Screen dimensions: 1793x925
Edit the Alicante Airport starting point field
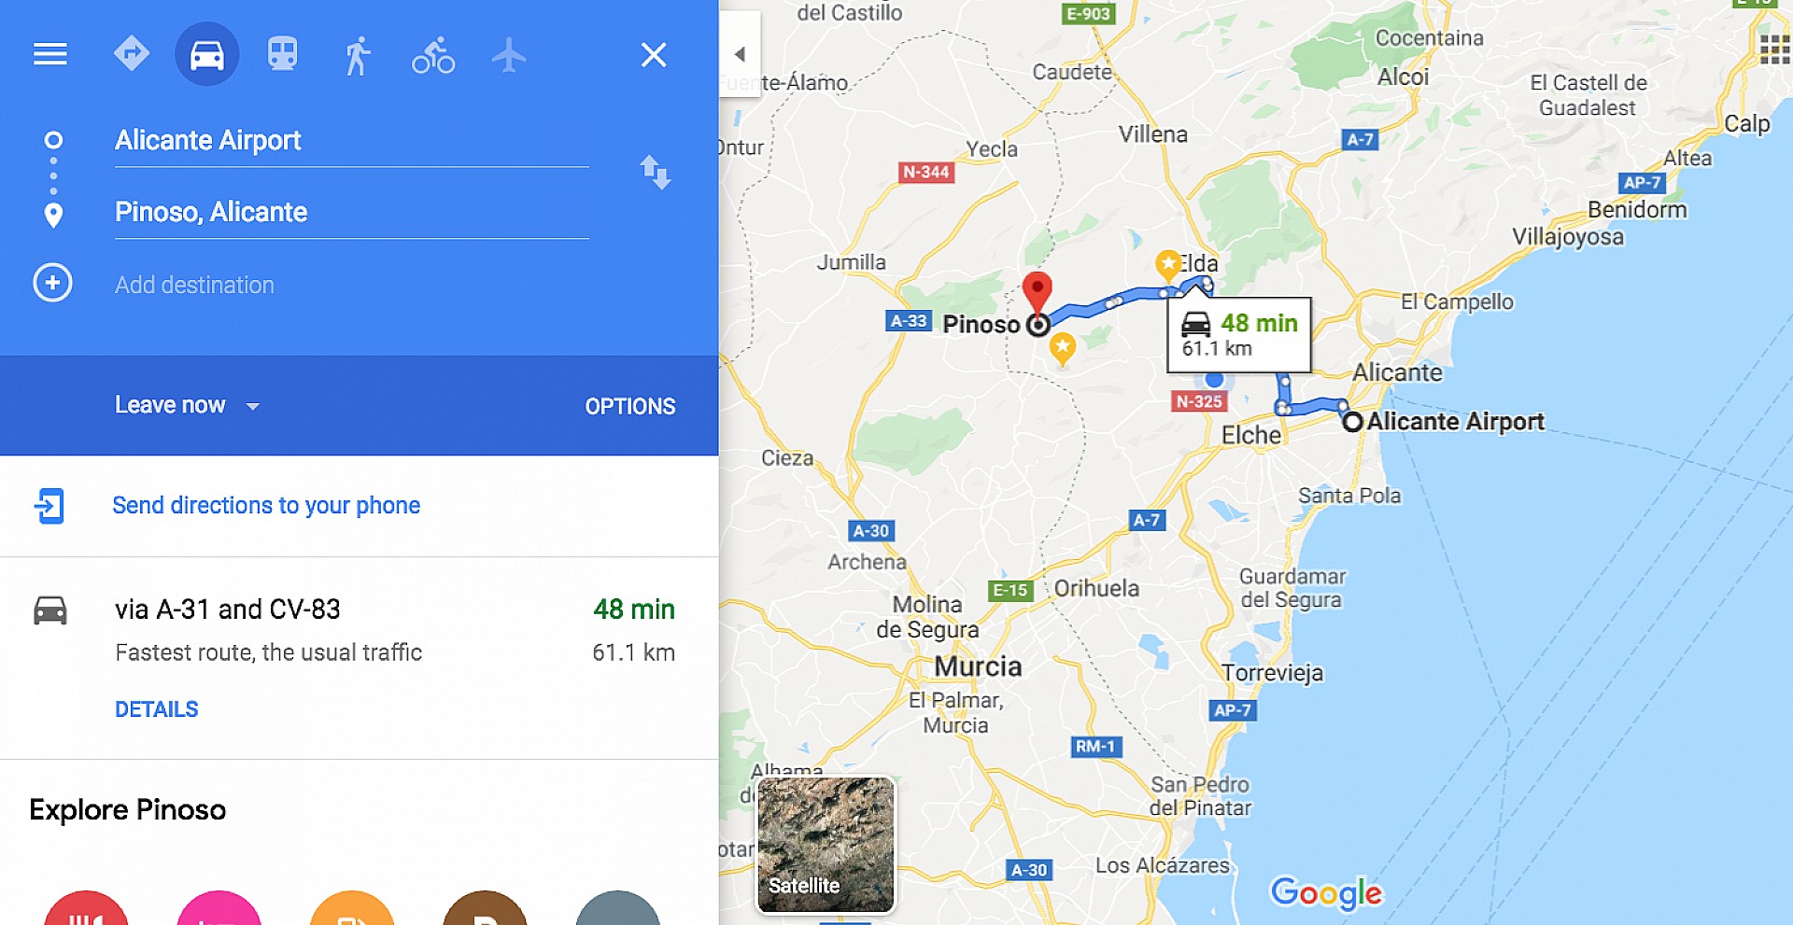pos(351,141)
